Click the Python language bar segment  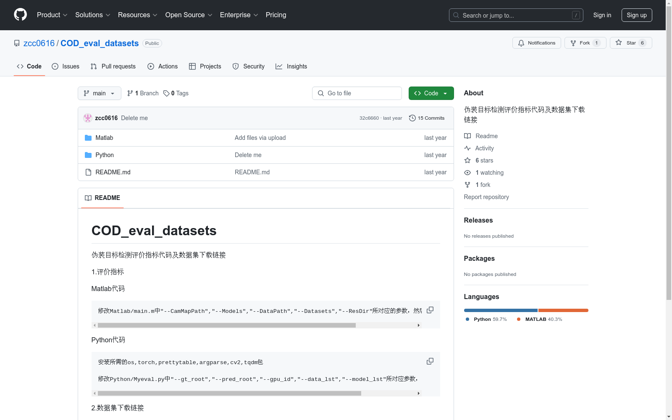[500, 310]
